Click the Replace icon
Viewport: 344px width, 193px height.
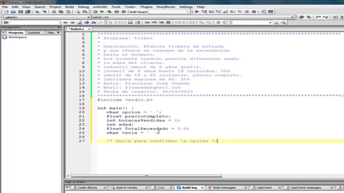pyautogui.click(x=85, y=12)
